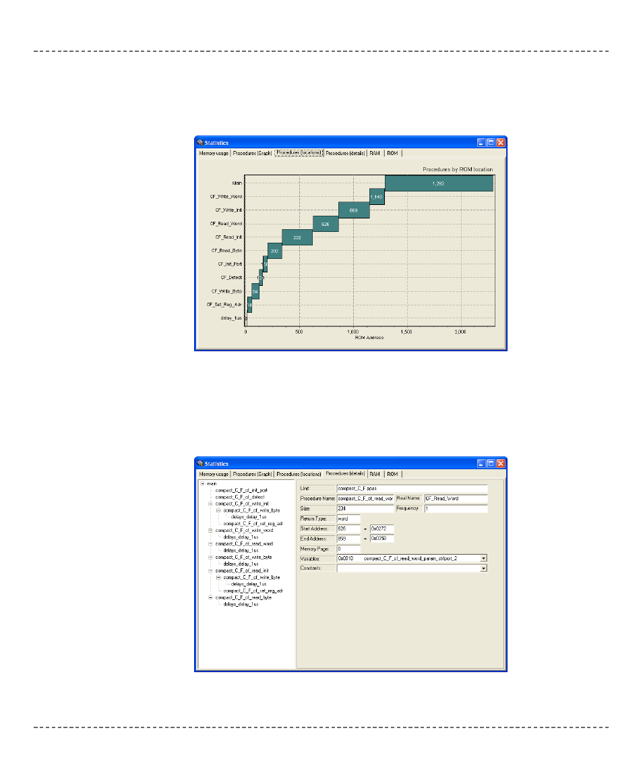643x778 pixels.
Task: Open the ROM tab in the details window
Action: 392,475
